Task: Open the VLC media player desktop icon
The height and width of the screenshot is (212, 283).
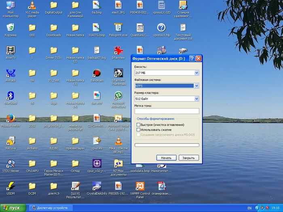Action: click(x=32, y=6)
